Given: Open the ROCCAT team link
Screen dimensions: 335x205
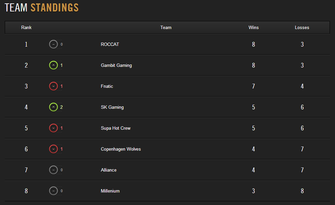Looking at the screenshot, I should (x=110, y=44).
